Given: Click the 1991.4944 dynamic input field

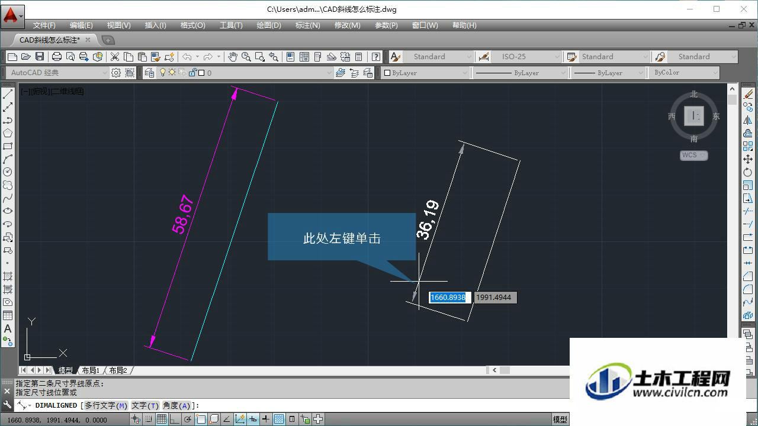Looking at the screenshot, I should [495, 298].
